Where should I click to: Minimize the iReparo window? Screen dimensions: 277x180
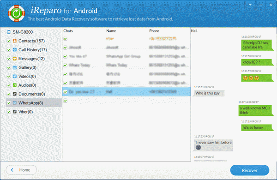(x=261, y=5)
